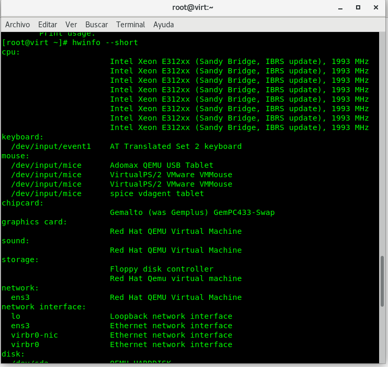Image resolution: width=388 pixels, height=367 pixels.
Task: Minimize the terminal window
Action: (x=340, y=7)
